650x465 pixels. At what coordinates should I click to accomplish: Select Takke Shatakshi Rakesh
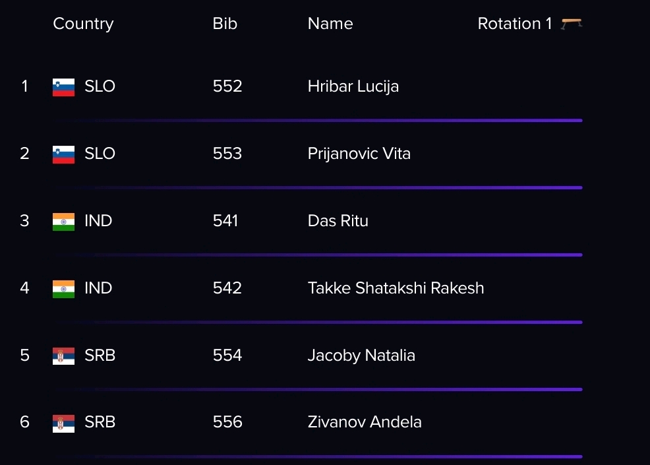coord(396,288)
